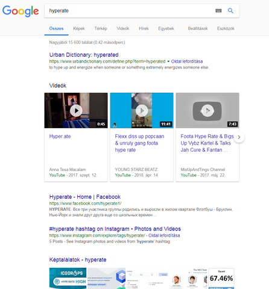Open the 'Hyper ate' video title link
The image size is (269, 289).
(x=60, y=137)
